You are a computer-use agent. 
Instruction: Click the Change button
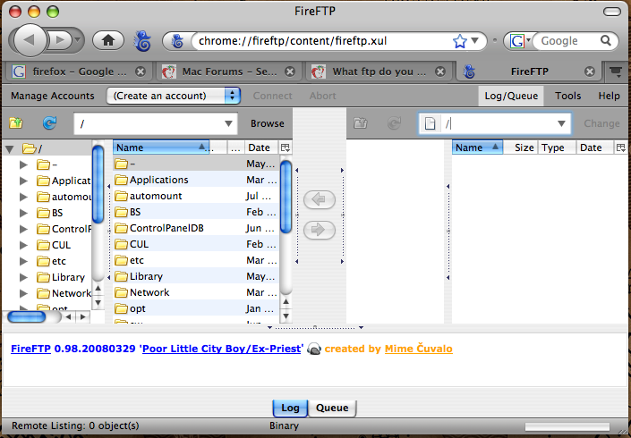(601, 123)
